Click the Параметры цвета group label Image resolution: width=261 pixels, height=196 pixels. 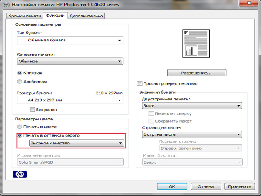pos(34,119)
